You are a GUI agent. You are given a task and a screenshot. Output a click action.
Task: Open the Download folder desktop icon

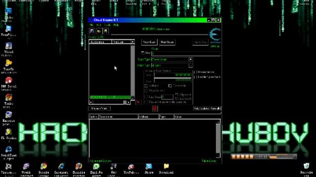pyautogui.click(x=166, y=167)
